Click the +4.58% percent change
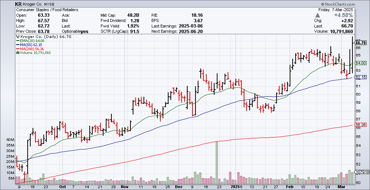Viewport: 370px width, 190px height. click(343, 15)
